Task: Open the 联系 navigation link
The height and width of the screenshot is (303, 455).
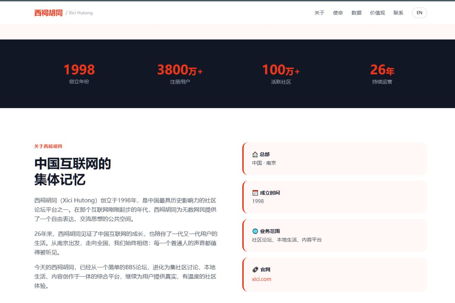Action: click(399, 13)
